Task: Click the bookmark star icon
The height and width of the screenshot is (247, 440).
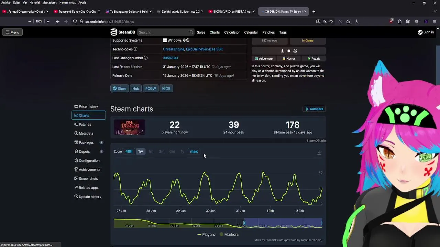Action: [331, 22]
